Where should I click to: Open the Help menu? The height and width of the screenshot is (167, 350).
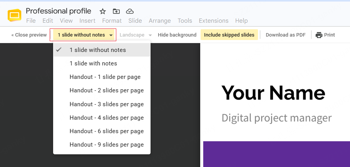click(x=241, y=21)
